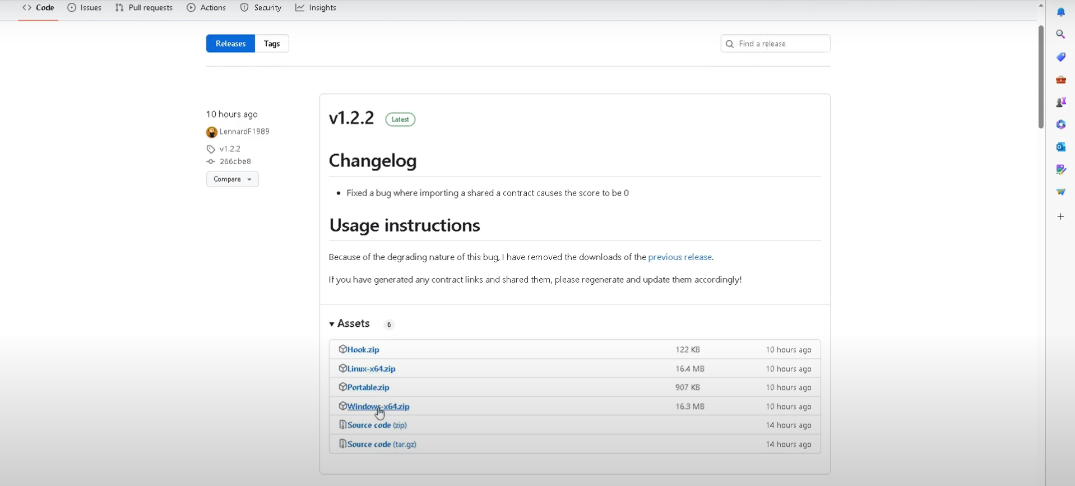The width and height of the screenshot is (1075, 486).
Task: Download Windows-x64.zip
Action: tap(378, 406)
